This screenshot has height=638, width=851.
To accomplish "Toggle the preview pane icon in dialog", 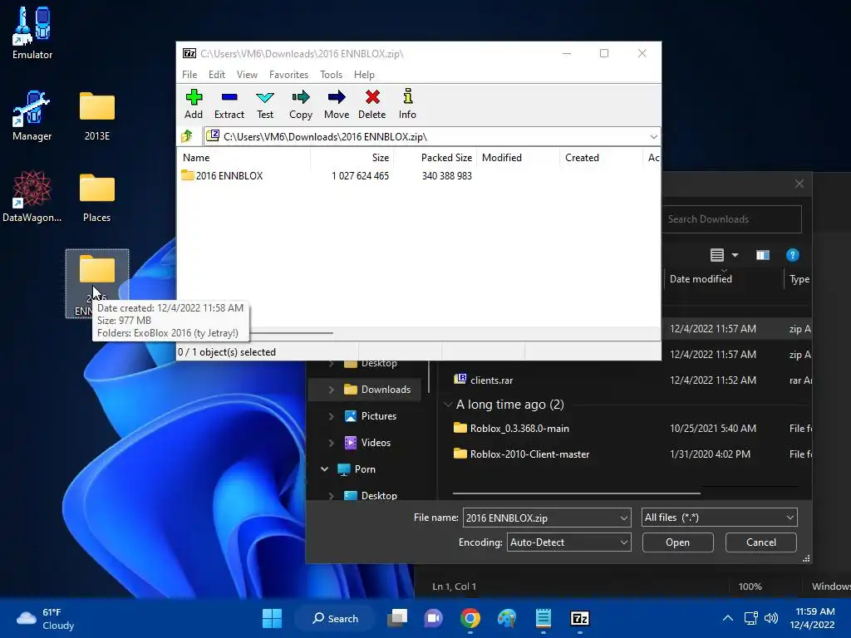I will [x=763, y=255].
